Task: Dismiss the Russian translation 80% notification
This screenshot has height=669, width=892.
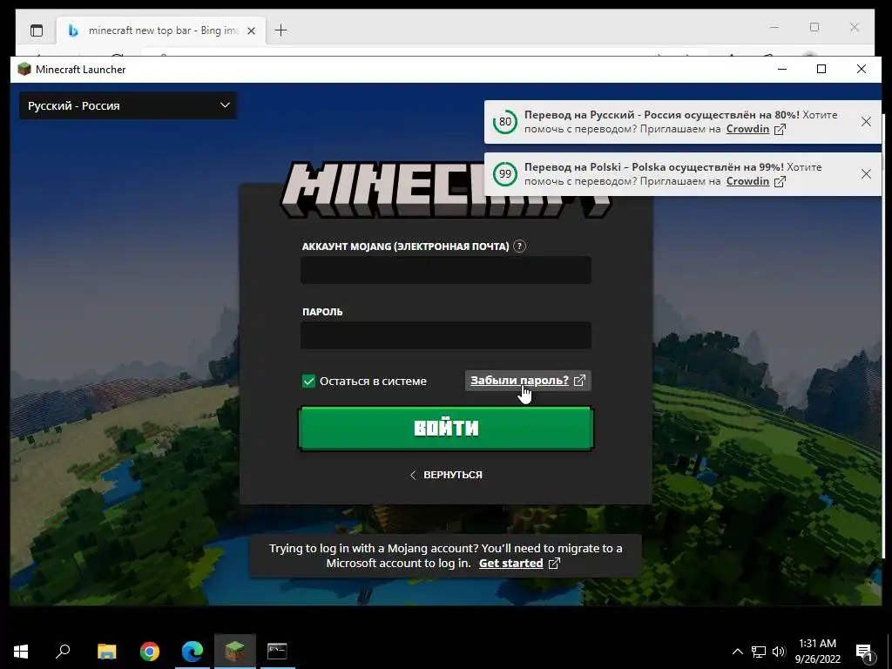Action: pyautogui.click(x=866, y=122)
